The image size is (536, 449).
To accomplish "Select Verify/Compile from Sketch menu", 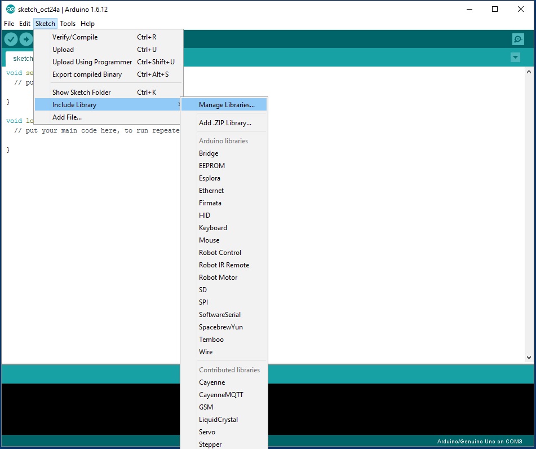I will click(x=109, y=37).
